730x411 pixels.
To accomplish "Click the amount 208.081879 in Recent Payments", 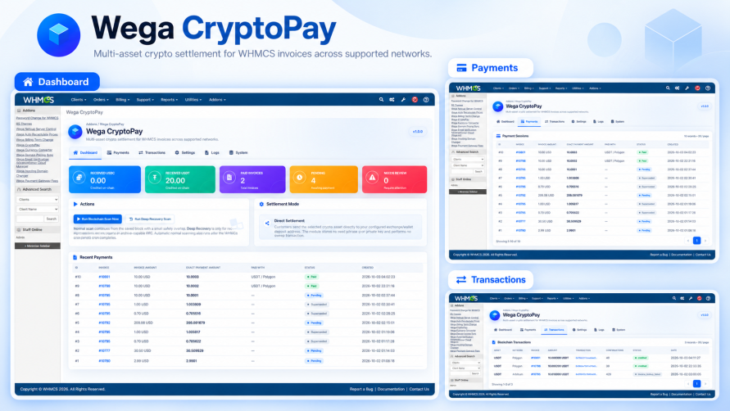I will [196, 323].
